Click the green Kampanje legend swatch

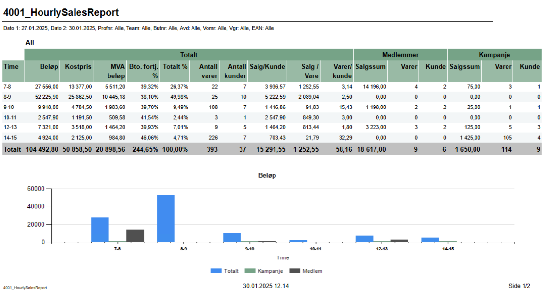coord(250,271)
